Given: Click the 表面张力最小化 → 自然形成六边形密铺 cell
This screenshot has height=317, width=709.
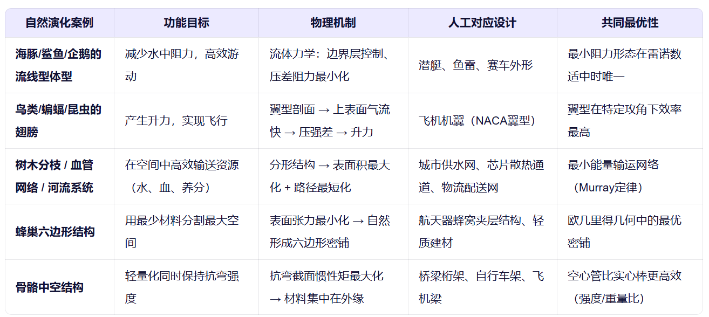Looking at the screenshot, I should 333,232.
